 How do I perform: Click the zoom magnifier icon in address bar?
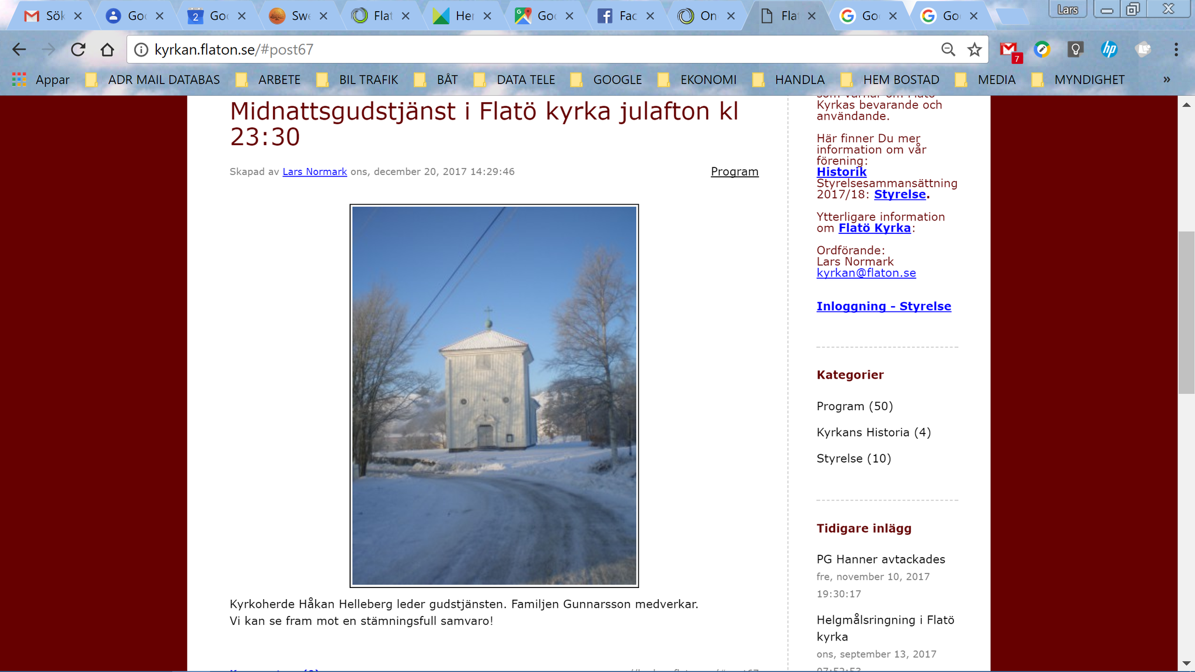948,50
